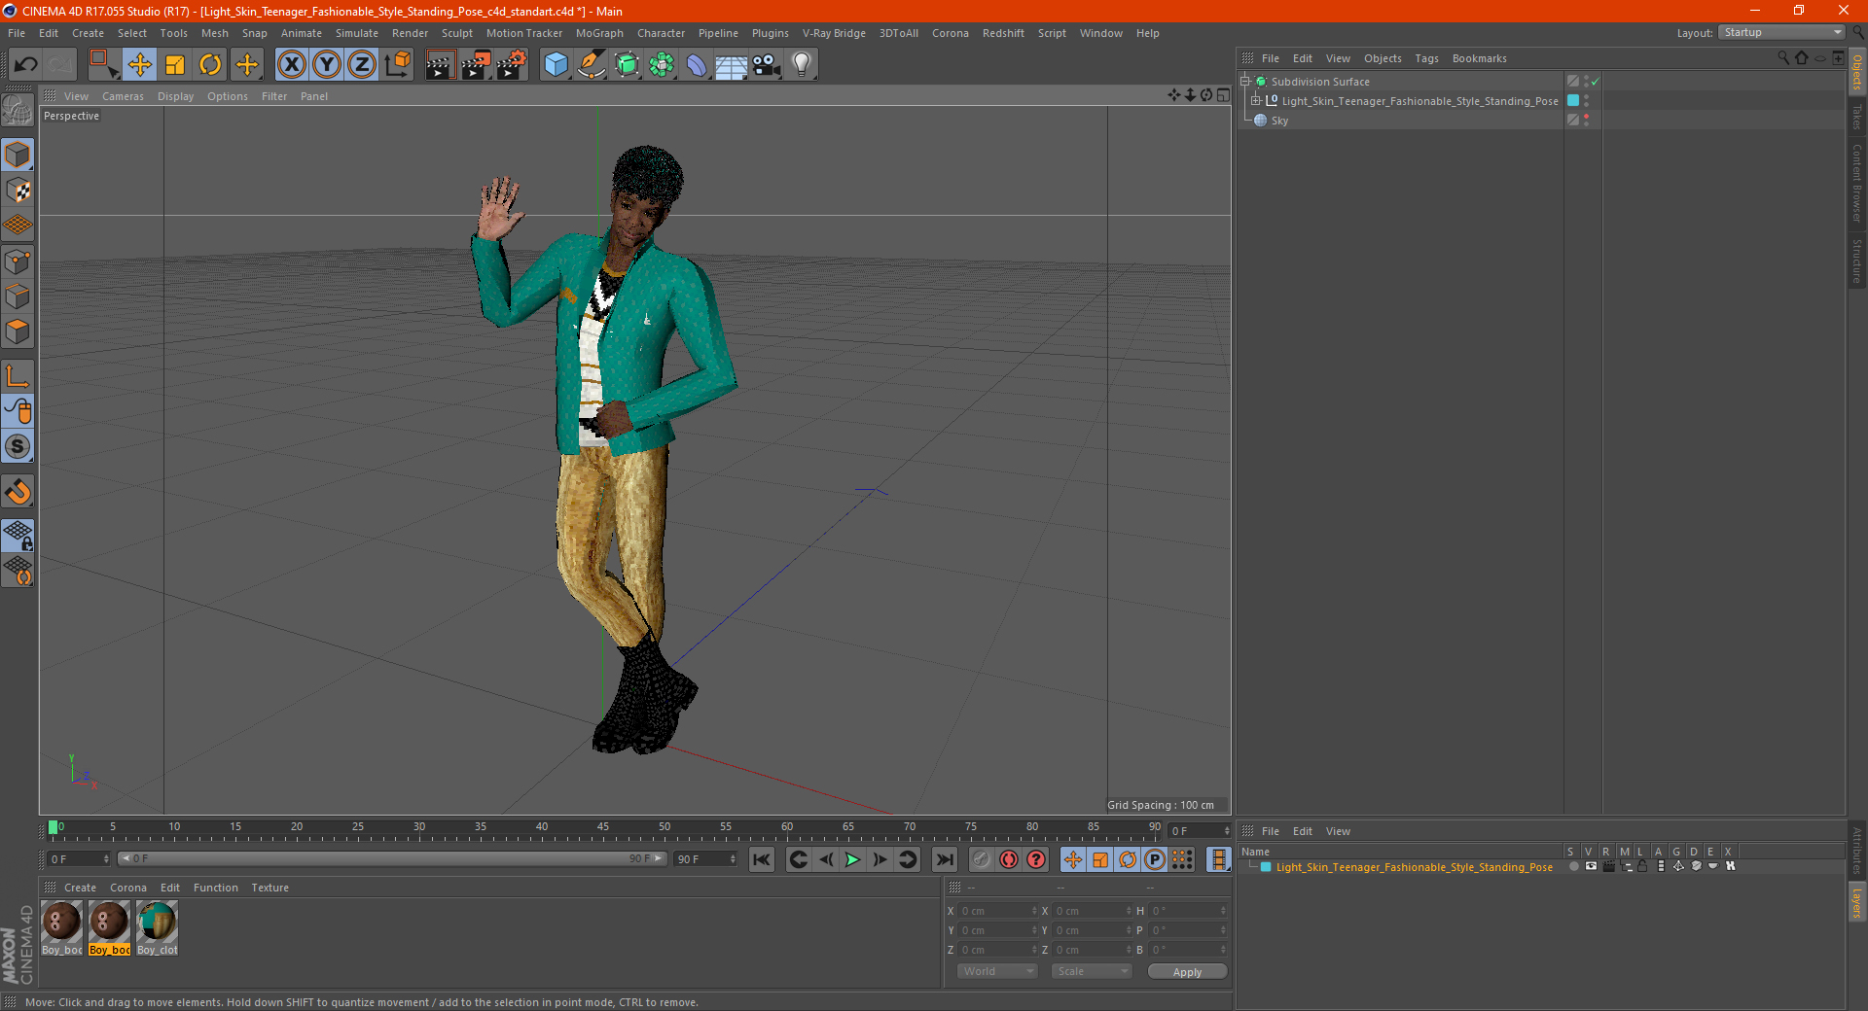Select the Live Selection tool
The image size is (1868, 1011).
point(103,65)
